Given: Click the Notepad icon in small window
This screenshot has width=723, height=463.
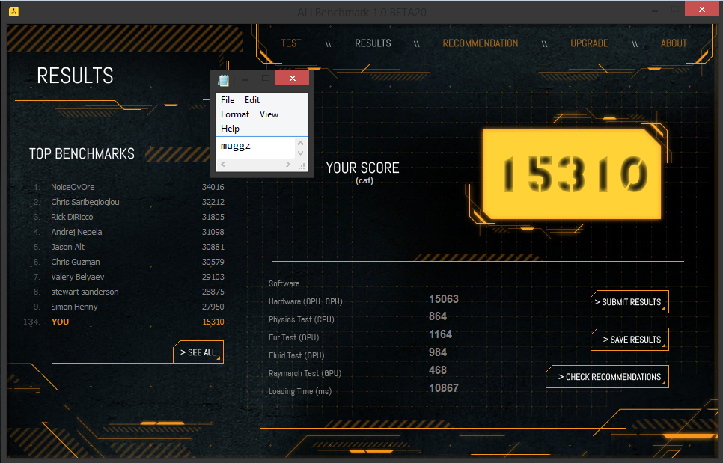Looking at the screenshot, I should pos(223,79).
